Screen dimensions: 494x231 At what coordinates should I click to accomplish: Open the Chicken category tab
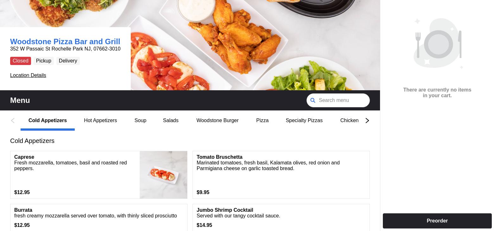(349, 121)
